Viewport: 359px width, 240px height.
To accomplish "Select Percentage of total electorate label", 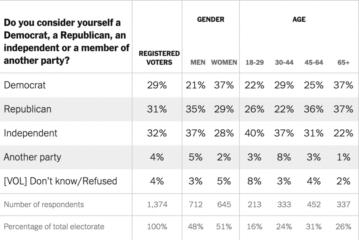I will tap(54, 226).
